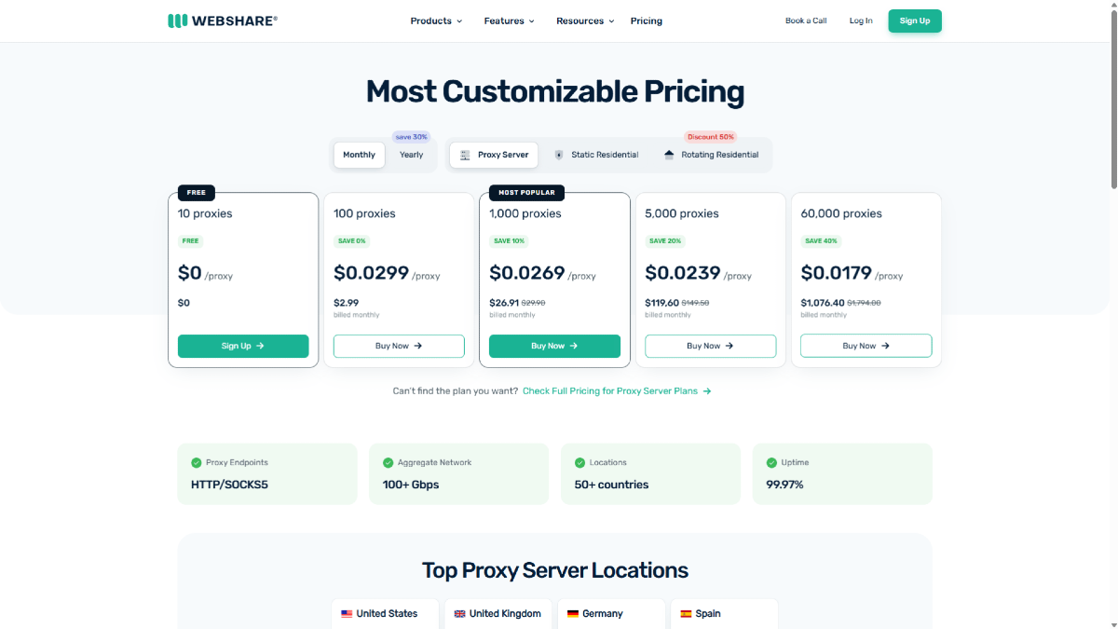Click the 'save 30%' badge above Yearly
Image resolution: width=1118 pixels, height=629 pixels.
click(x=411, y=137)
